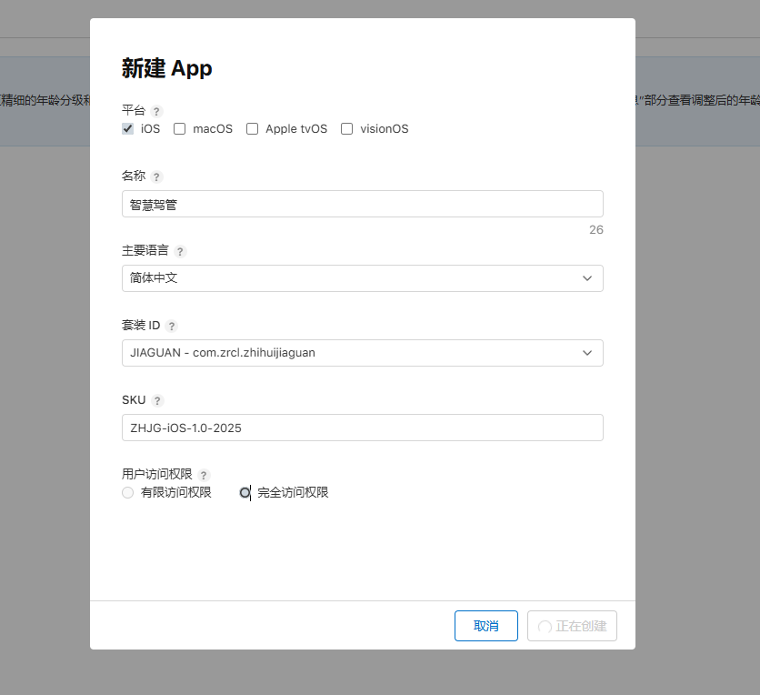Click inside the 智慧驾管 name field

coord(363,204)
